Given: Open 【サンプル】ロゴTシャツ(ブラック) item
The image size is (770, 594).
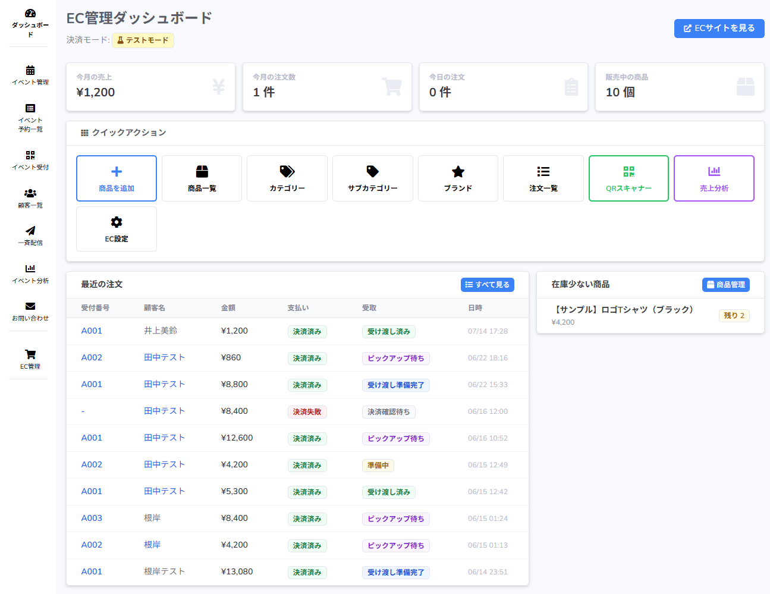Looking at the screenshot, I should point(623,309).
